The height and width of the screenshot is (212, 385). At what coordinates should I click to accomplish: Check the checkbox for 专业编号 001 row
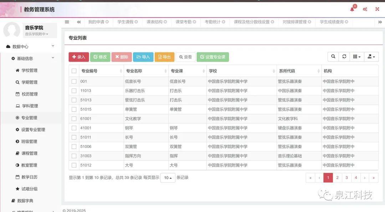point(74,81)
